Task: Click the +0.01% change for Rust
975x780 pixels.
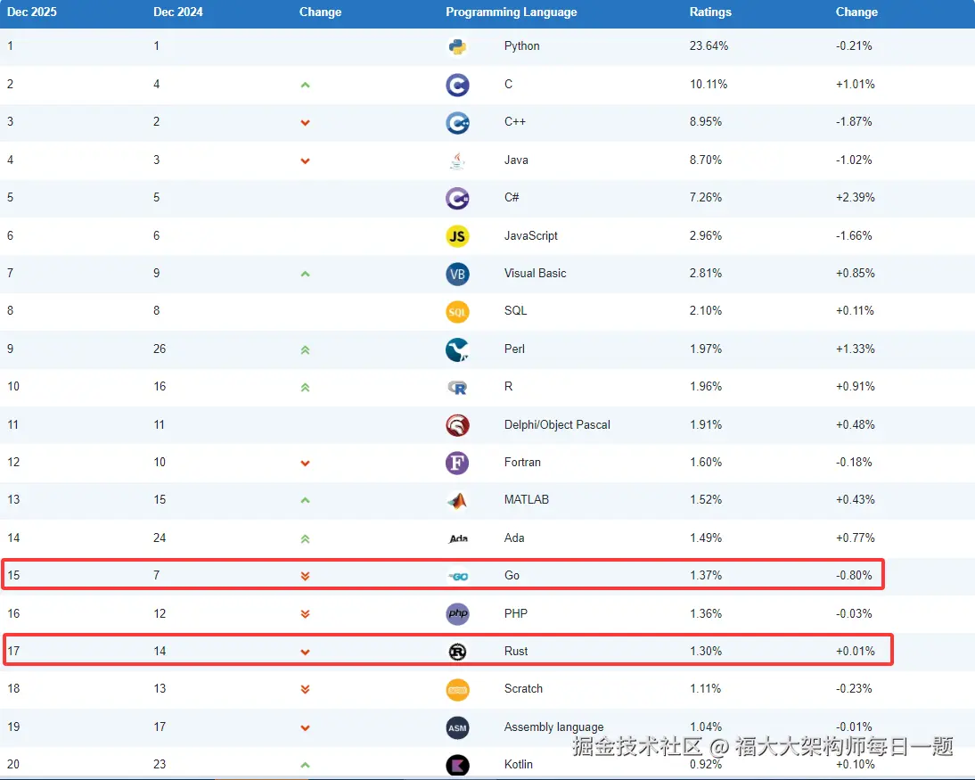Action: click(855, 652)
